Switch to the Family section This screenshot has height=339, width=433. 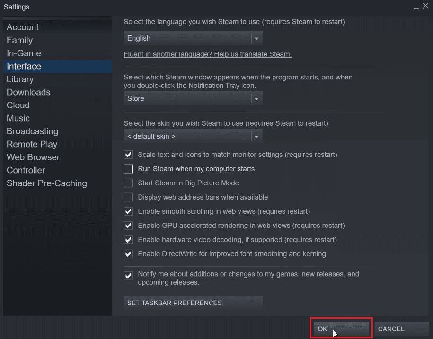tap(19, 40)
